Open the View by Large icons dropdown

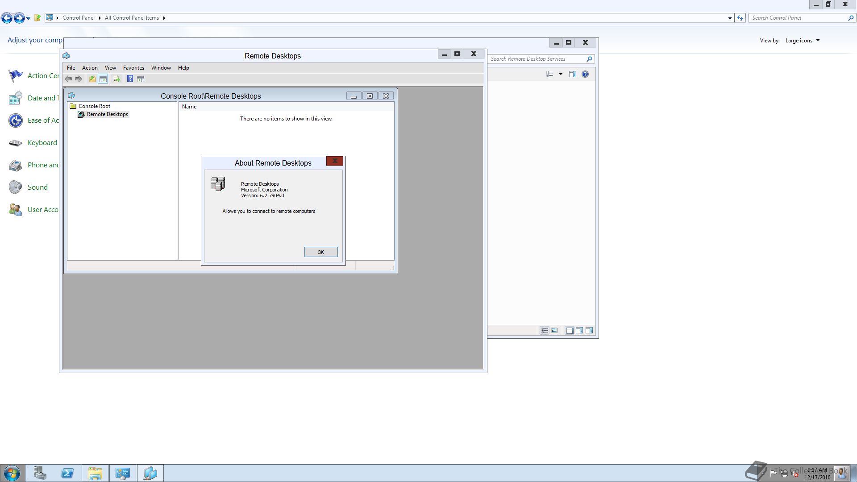[803, 41]
